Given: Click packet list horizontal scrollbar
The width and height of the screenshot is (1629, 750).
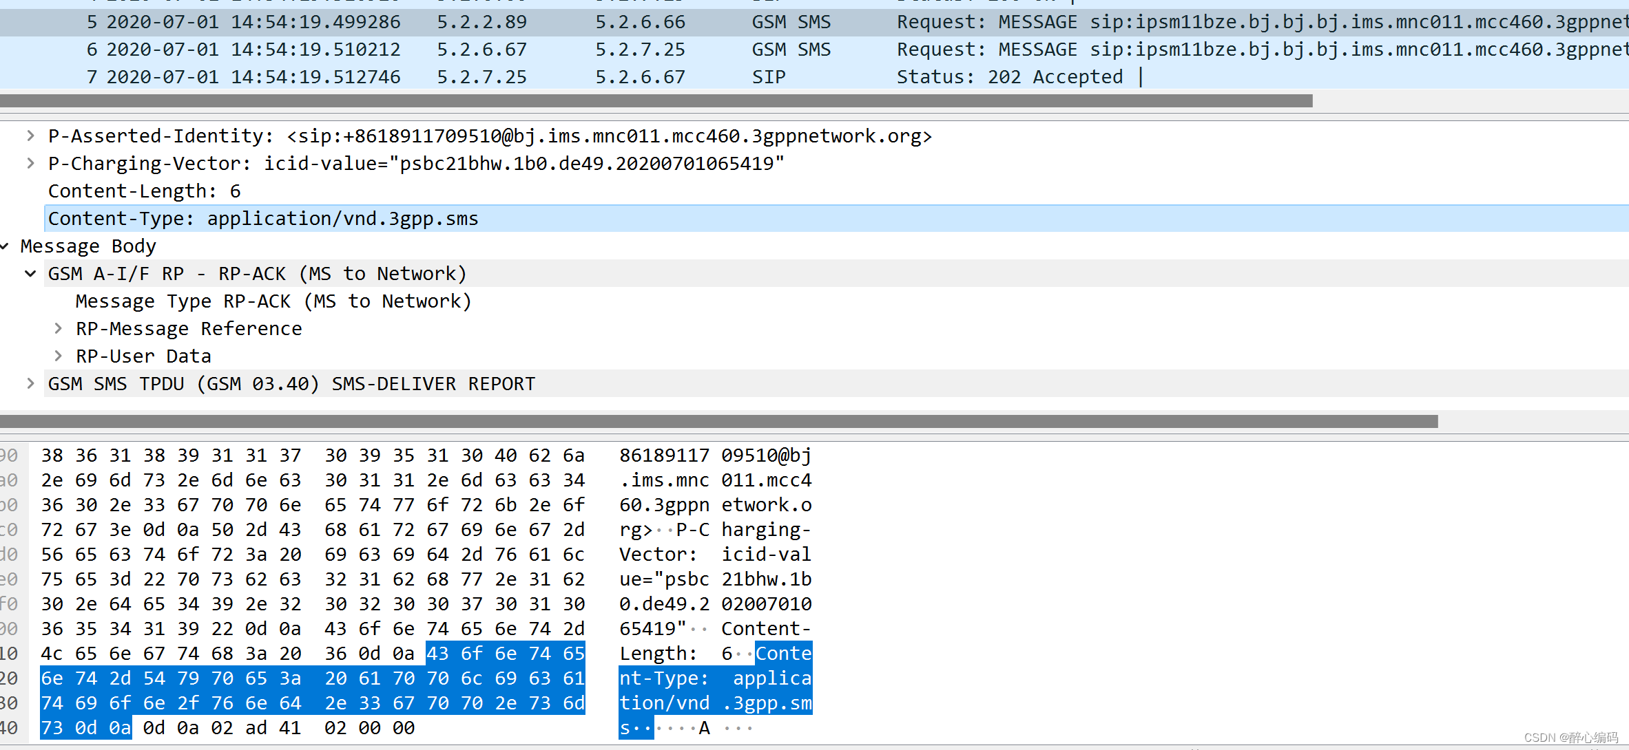Looking at the screenshot, I should point(656,100).
